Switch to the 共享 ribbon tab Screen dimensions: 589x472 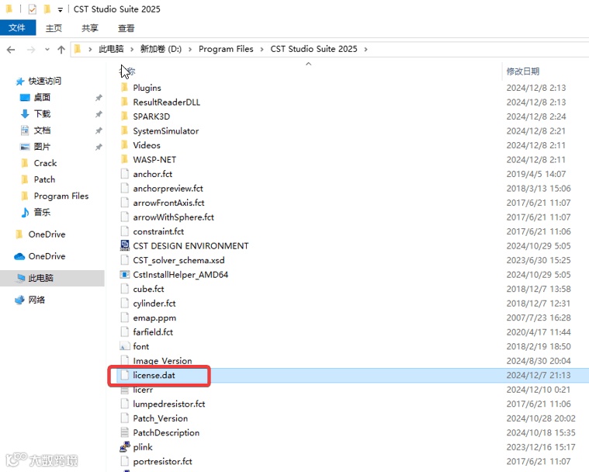[90, 28]
